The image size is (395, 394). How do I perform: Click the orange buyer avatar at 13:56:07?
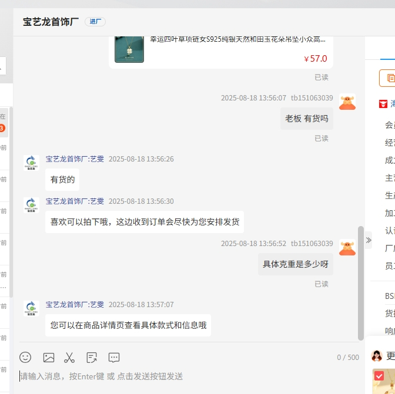tap(347, 102)
